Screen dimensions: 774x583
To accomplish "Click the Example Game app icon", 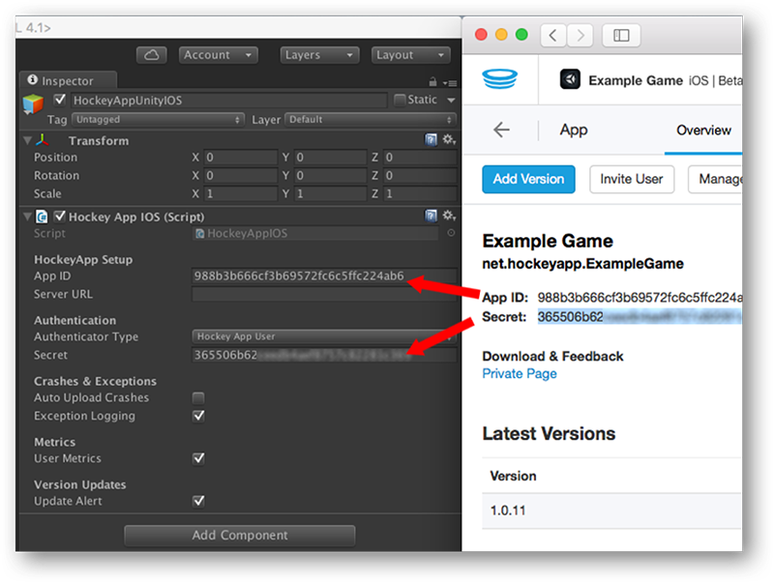I will [x=570, y=79].
